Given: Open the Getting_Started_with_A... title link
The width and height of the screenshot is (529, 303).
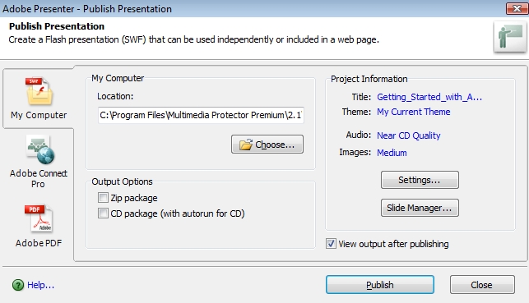Looking at the screenshot, I should pos(429,97).
